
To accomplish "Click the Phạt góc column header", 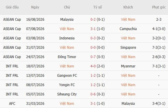I will point(159,7).
